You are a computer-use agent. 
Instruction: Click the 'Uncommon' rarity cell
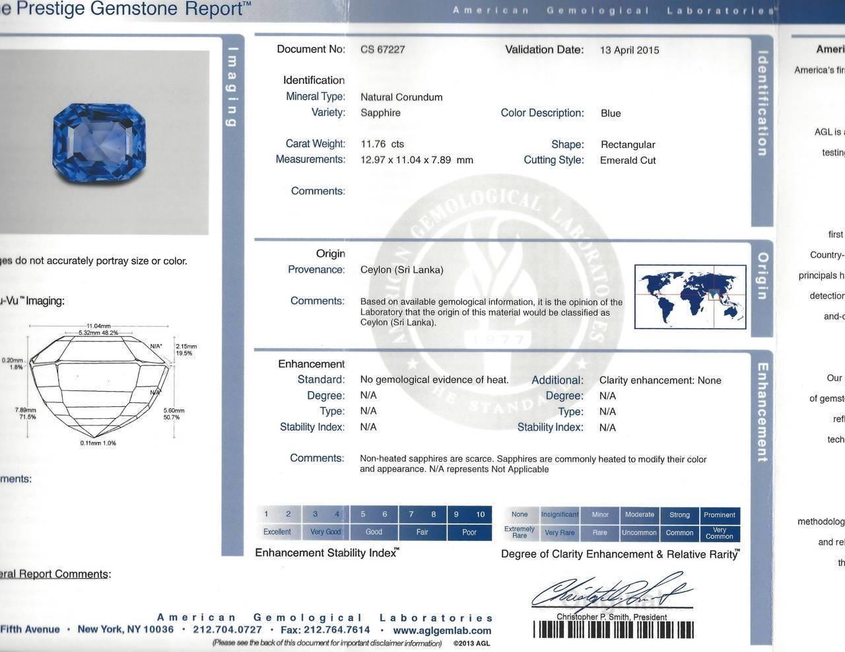coord(640,532)
